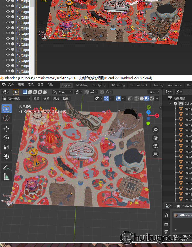Click the zoom view magnifier icon

155,130
